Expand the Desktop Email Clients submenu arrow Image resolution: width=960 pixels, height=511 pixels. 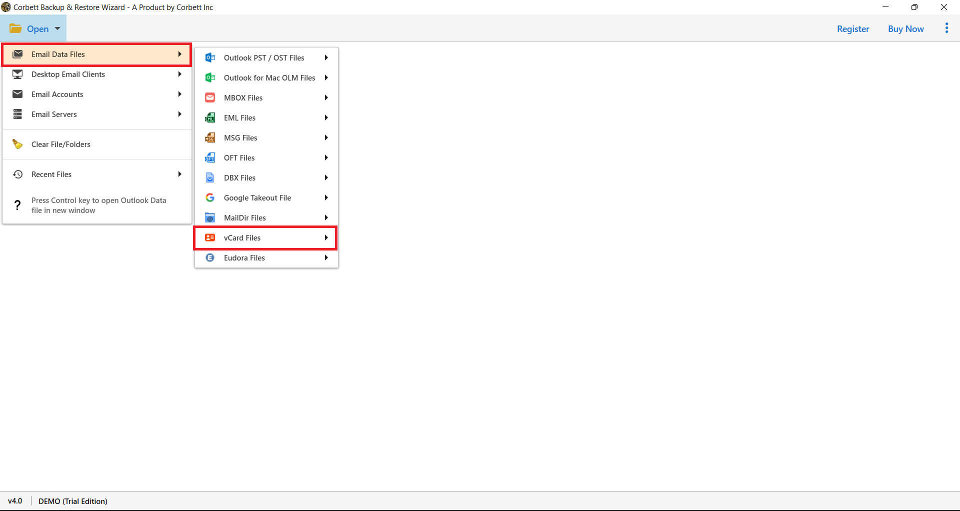pyautogui.click(x=179, y=74)
